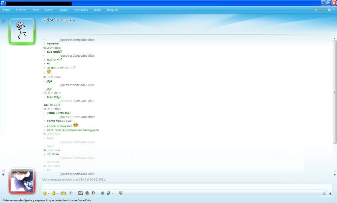This screenshot has width=337, height=203.
Task: Click your own display picture thumbnail
Action: [x=22, y=181]
